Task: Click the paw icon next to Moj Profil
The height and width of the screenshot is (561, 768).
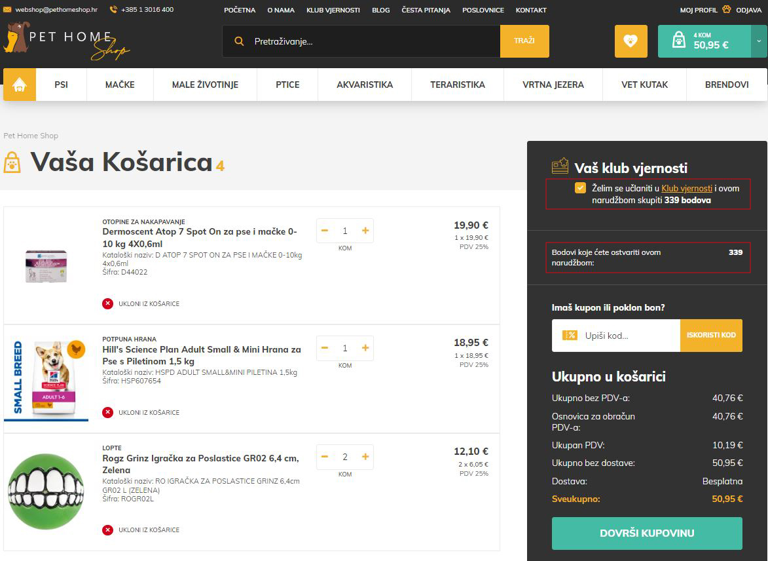Action: coord(726,9)
